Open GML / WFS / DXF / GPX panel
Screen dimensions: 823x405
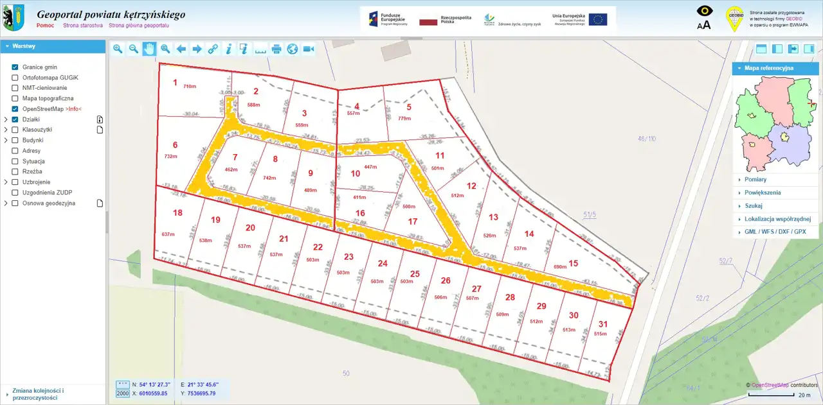click(x=775, y=232)
